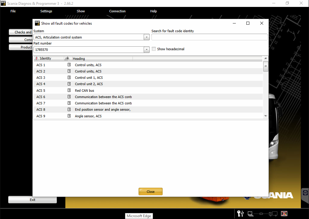Click the Close button in the dialog
Screen dimensions: 309x219
click(x=150, y=192)
